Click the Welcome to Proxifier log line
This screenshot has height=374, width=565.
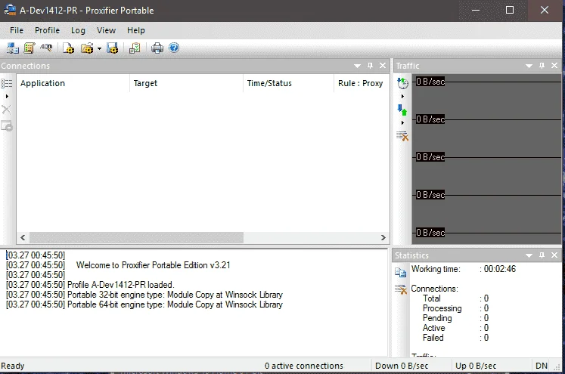click(x=118, y=265)
